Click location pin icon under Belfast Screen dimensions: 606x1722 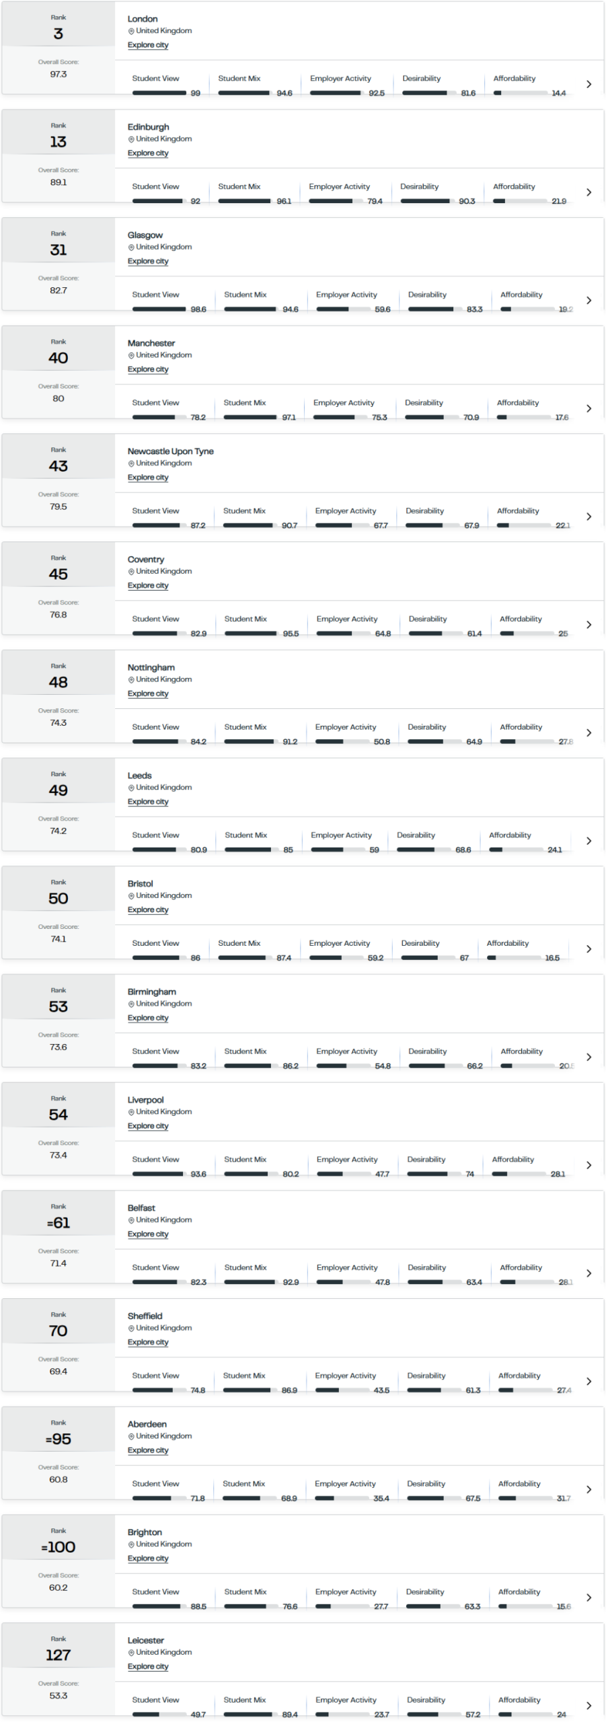(x=131, y=1220)
